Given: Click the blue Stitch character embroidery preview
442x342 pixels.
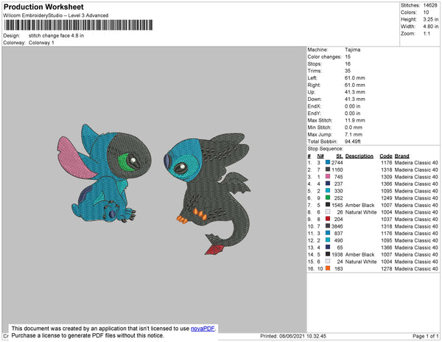Looking at the screenshot, I should click(x=105, y=173).
